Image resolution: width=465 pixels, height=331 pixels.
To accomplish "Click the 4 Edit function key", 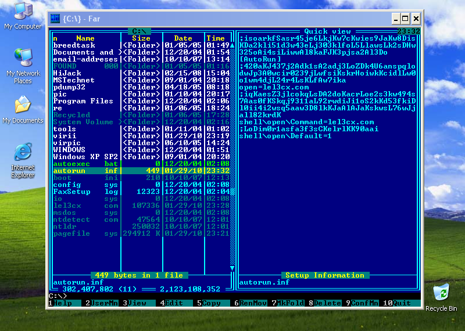I will [x=177, y=303].
